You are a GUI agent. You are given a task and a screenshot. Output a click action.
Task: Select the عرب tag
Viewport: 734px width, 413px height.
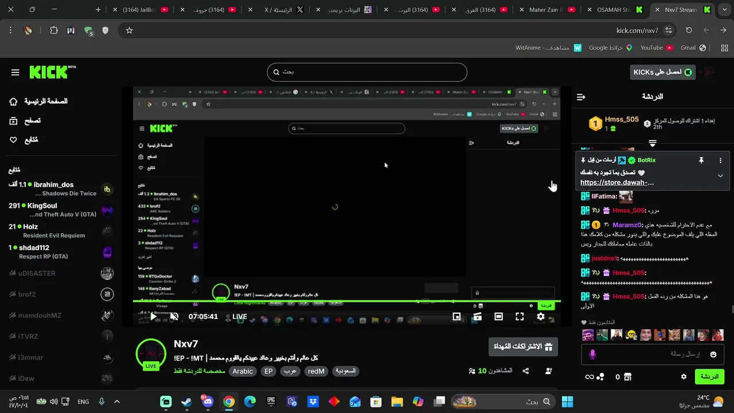tap(290, 371)
